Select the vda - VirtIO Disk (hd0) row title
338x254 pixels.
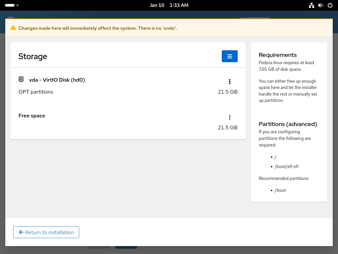pyautogui.click(x=57, y=80)
